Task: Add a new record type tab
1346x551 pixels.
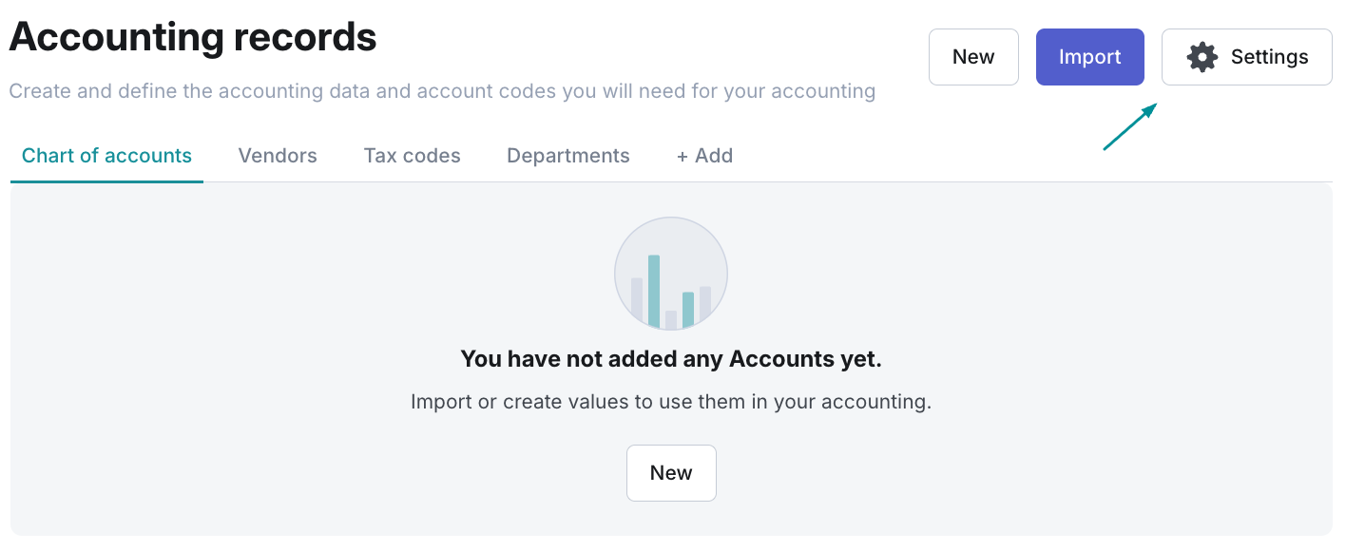Action: point(704,156)
